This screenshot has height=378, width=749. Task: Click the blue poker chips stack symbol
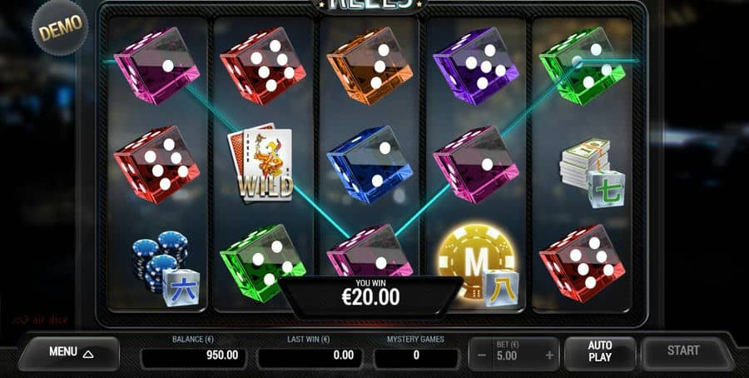[x=166, y=267]
